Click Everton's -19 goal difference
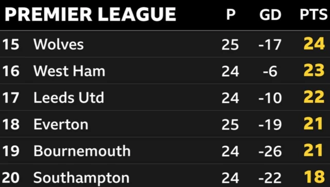 tap(270, 124)
